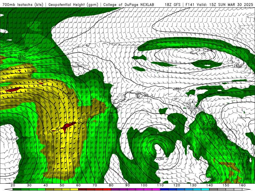255x191 pixels.
Task: Click the 80 label on the color scale
Action: pyautogui.click(x=111, y=185)
